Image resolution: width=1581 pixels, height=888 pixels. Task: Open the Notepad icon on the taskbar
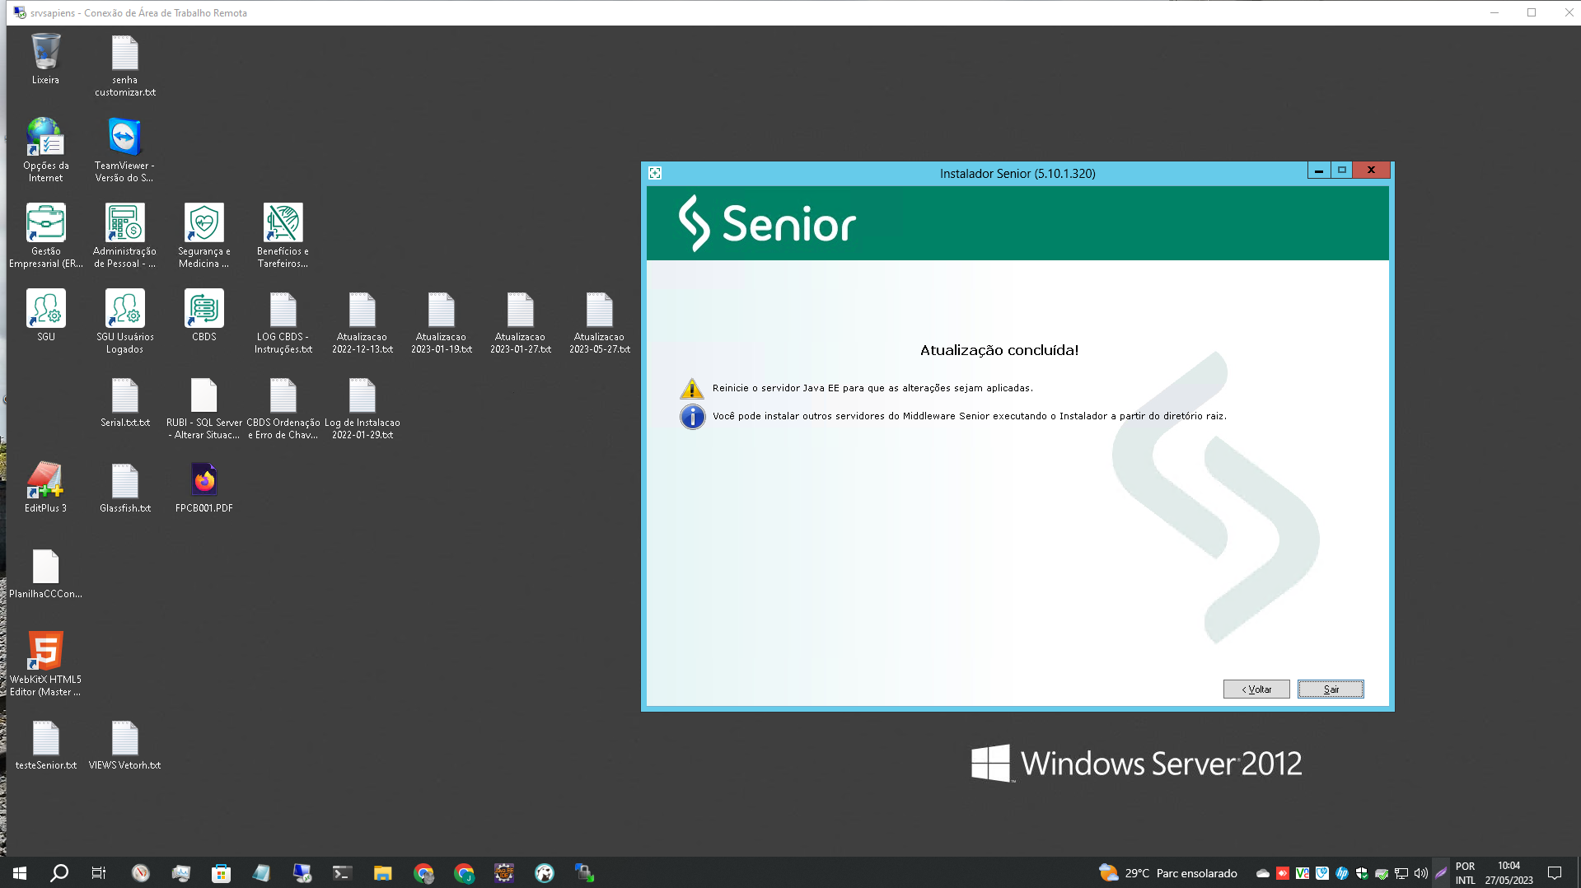coord(261,873)
